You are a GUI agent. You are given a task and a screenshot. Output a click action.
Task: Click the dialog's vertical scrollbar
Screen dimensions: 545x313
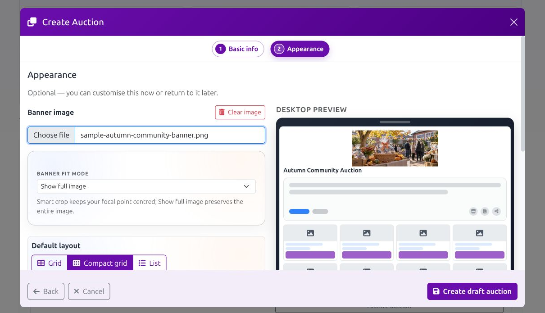click(x=522, y=94)
